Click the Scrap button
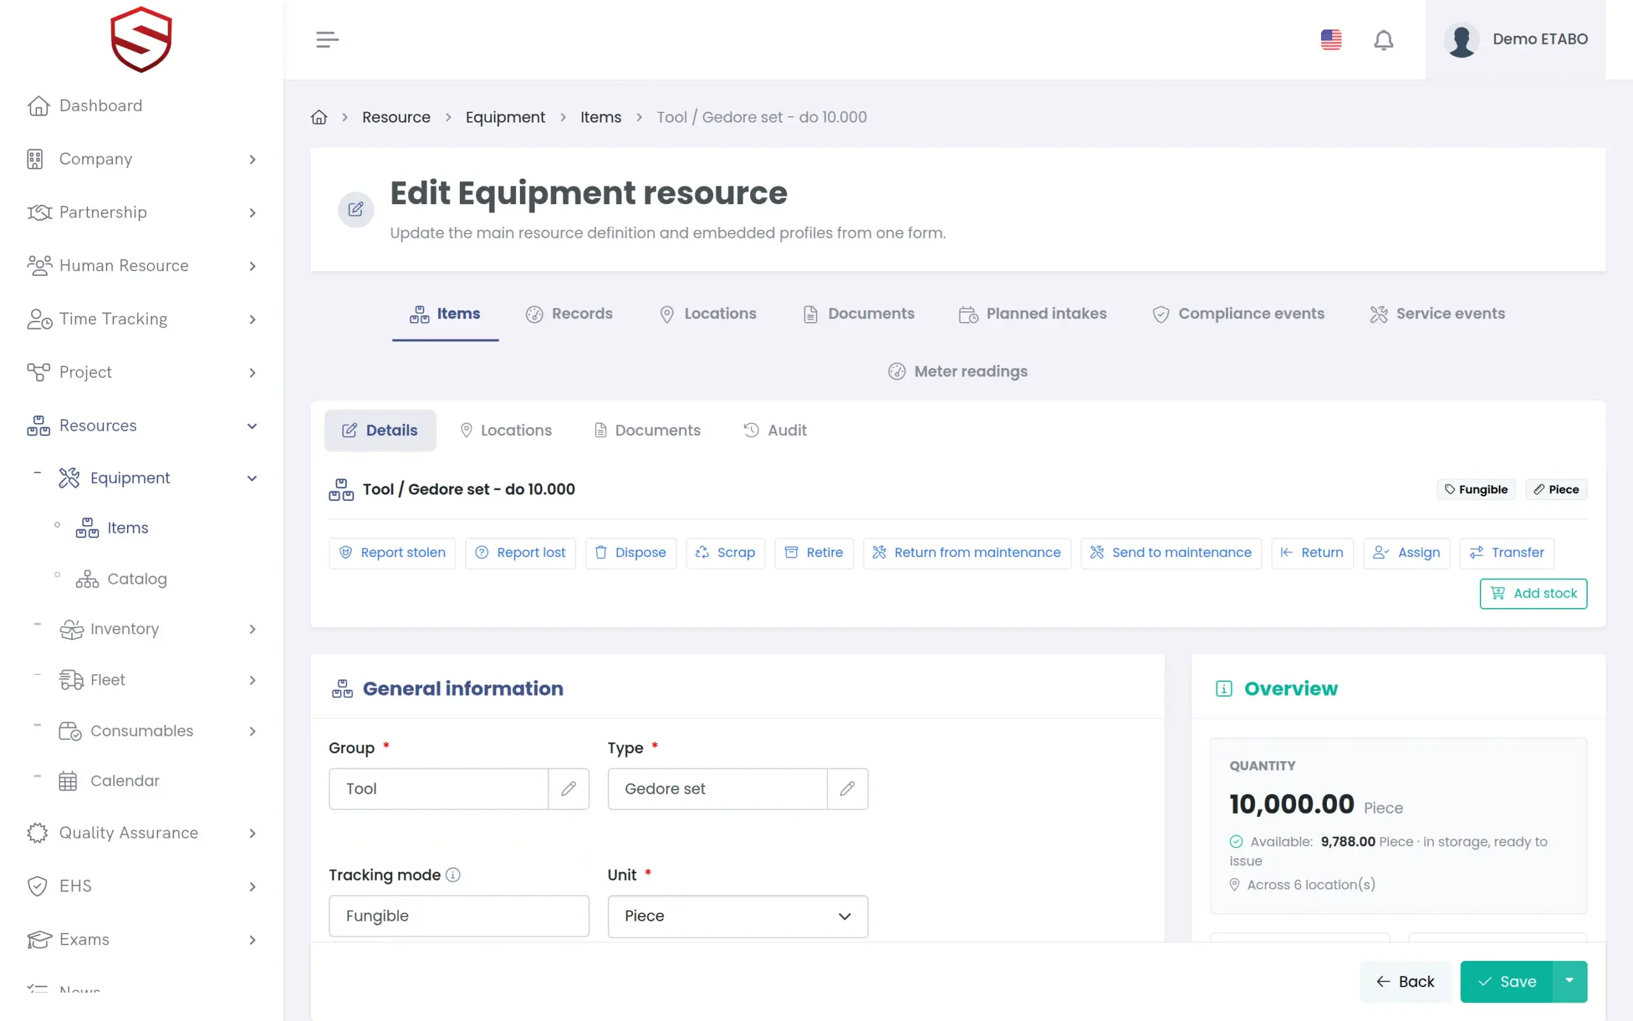The height and width of the screenshot is (1021, 1633). click(x=725, y=553)
